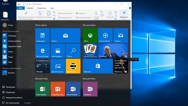188x106 pixels.
Task: Open the Store tile (Магазин)
Action: coord(98,66)
